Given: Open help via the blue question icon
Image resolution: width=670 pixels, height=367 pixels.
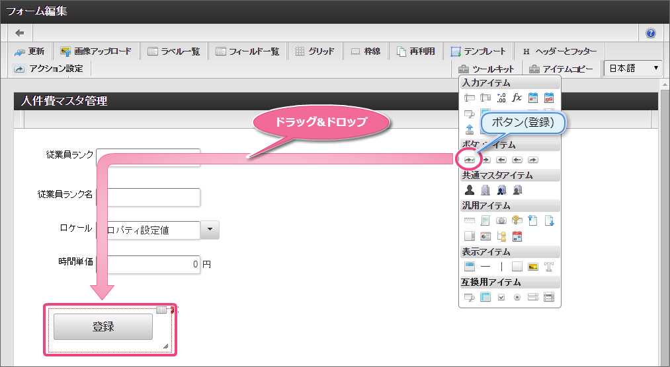Looking at the screenshot, I should tap(650, 33).
